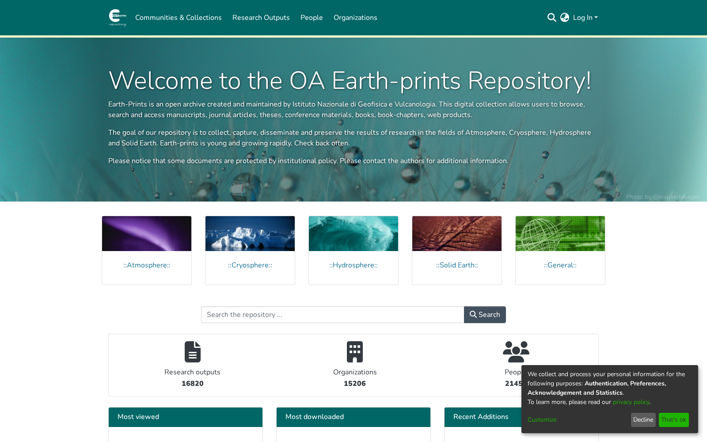Expand the Log In dropdown

(585, 18)
